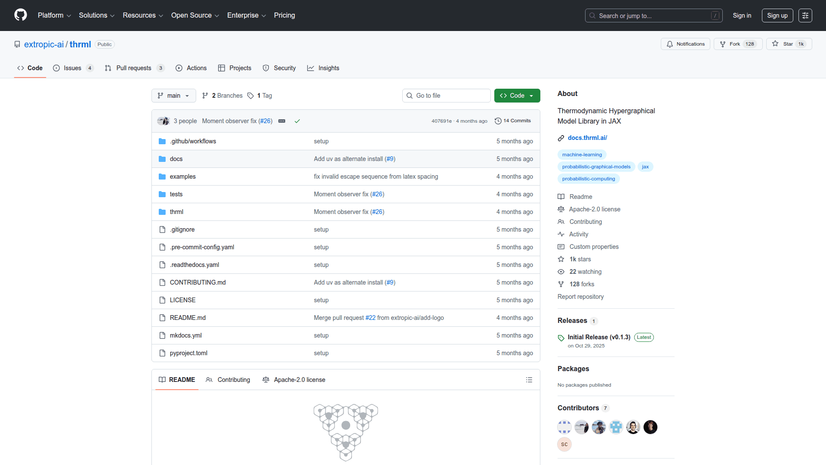
Task: Expand commit message ellipsis button
Action: (x=282, y=121)
